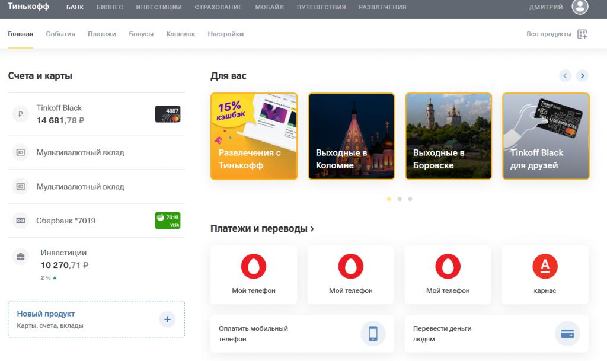
Task: Click the card icon in Перевести деньги людям
Action: tap(567, 334)
